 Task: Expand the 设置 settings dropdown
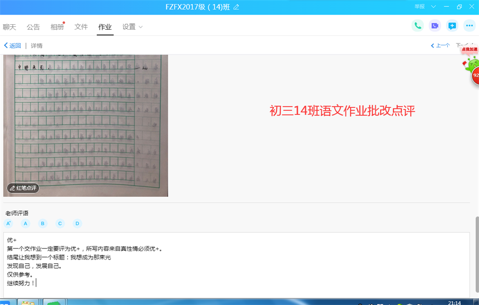pyautogui.click(x=133, y=27)
